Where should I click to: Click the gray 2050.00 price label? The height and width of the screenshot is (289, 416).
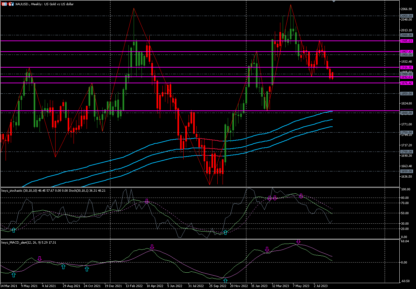click(x=407, y=16)
